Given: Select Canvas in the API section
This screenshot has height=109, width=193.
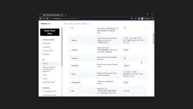Looking at the screenshot, I should 50,64.
